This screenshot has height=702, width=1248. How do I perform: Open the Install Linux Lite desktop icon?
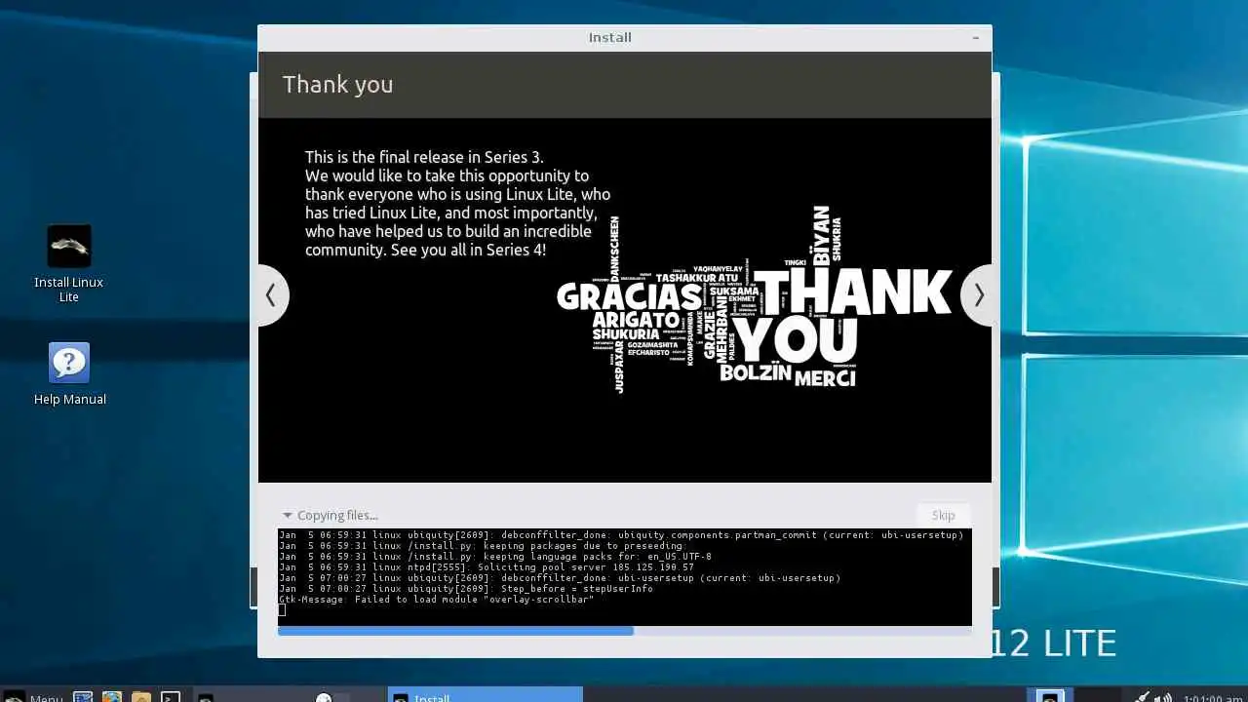click(68, 263)
